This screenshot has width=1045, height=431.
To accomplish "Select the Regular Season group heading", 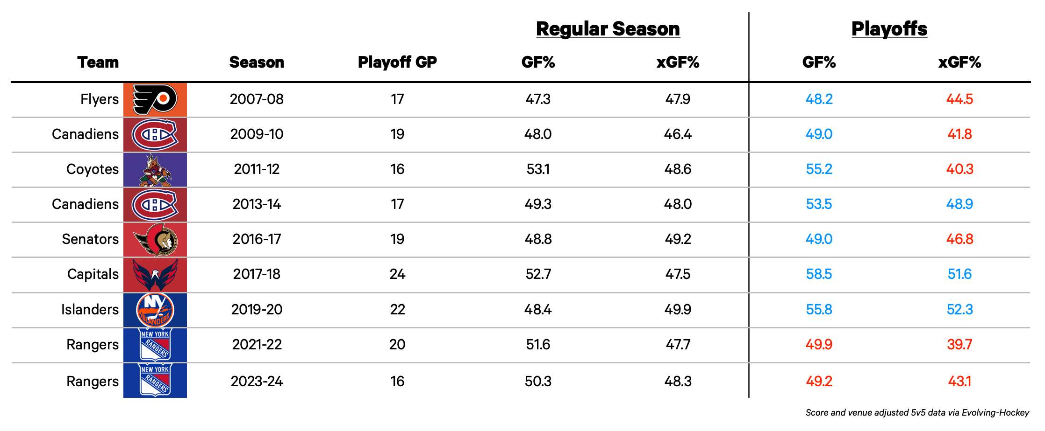I will tap(608, 29).
